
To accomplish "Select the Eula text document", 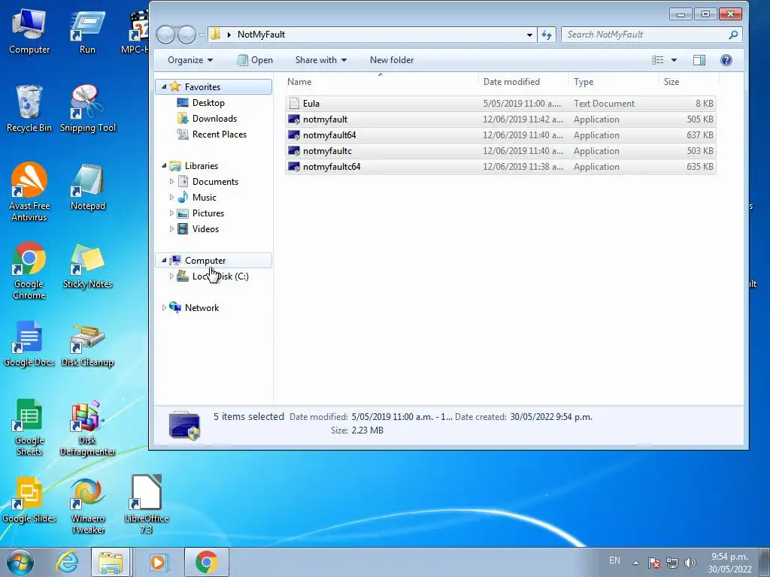I will tap(500, 104).
